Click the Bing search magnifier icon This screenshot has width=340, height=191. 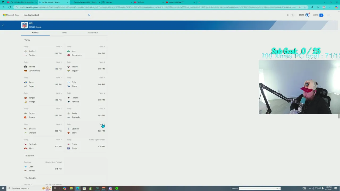90,15
